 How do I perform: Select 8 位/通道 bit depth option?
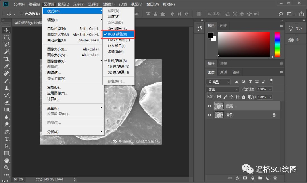coord(119,61)
